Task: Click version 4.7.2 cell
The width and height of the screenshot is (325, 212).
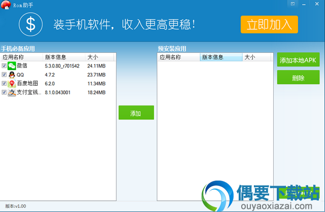Action: click(50, 75)
